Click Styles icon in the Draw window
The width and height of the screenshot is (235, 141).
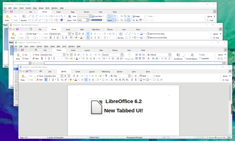69,18
